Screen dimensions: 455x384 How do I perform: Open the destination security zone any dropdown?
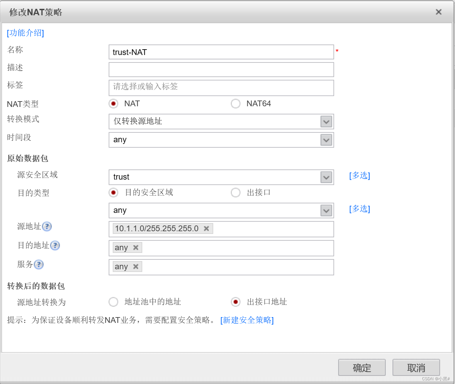coord(326,211)
